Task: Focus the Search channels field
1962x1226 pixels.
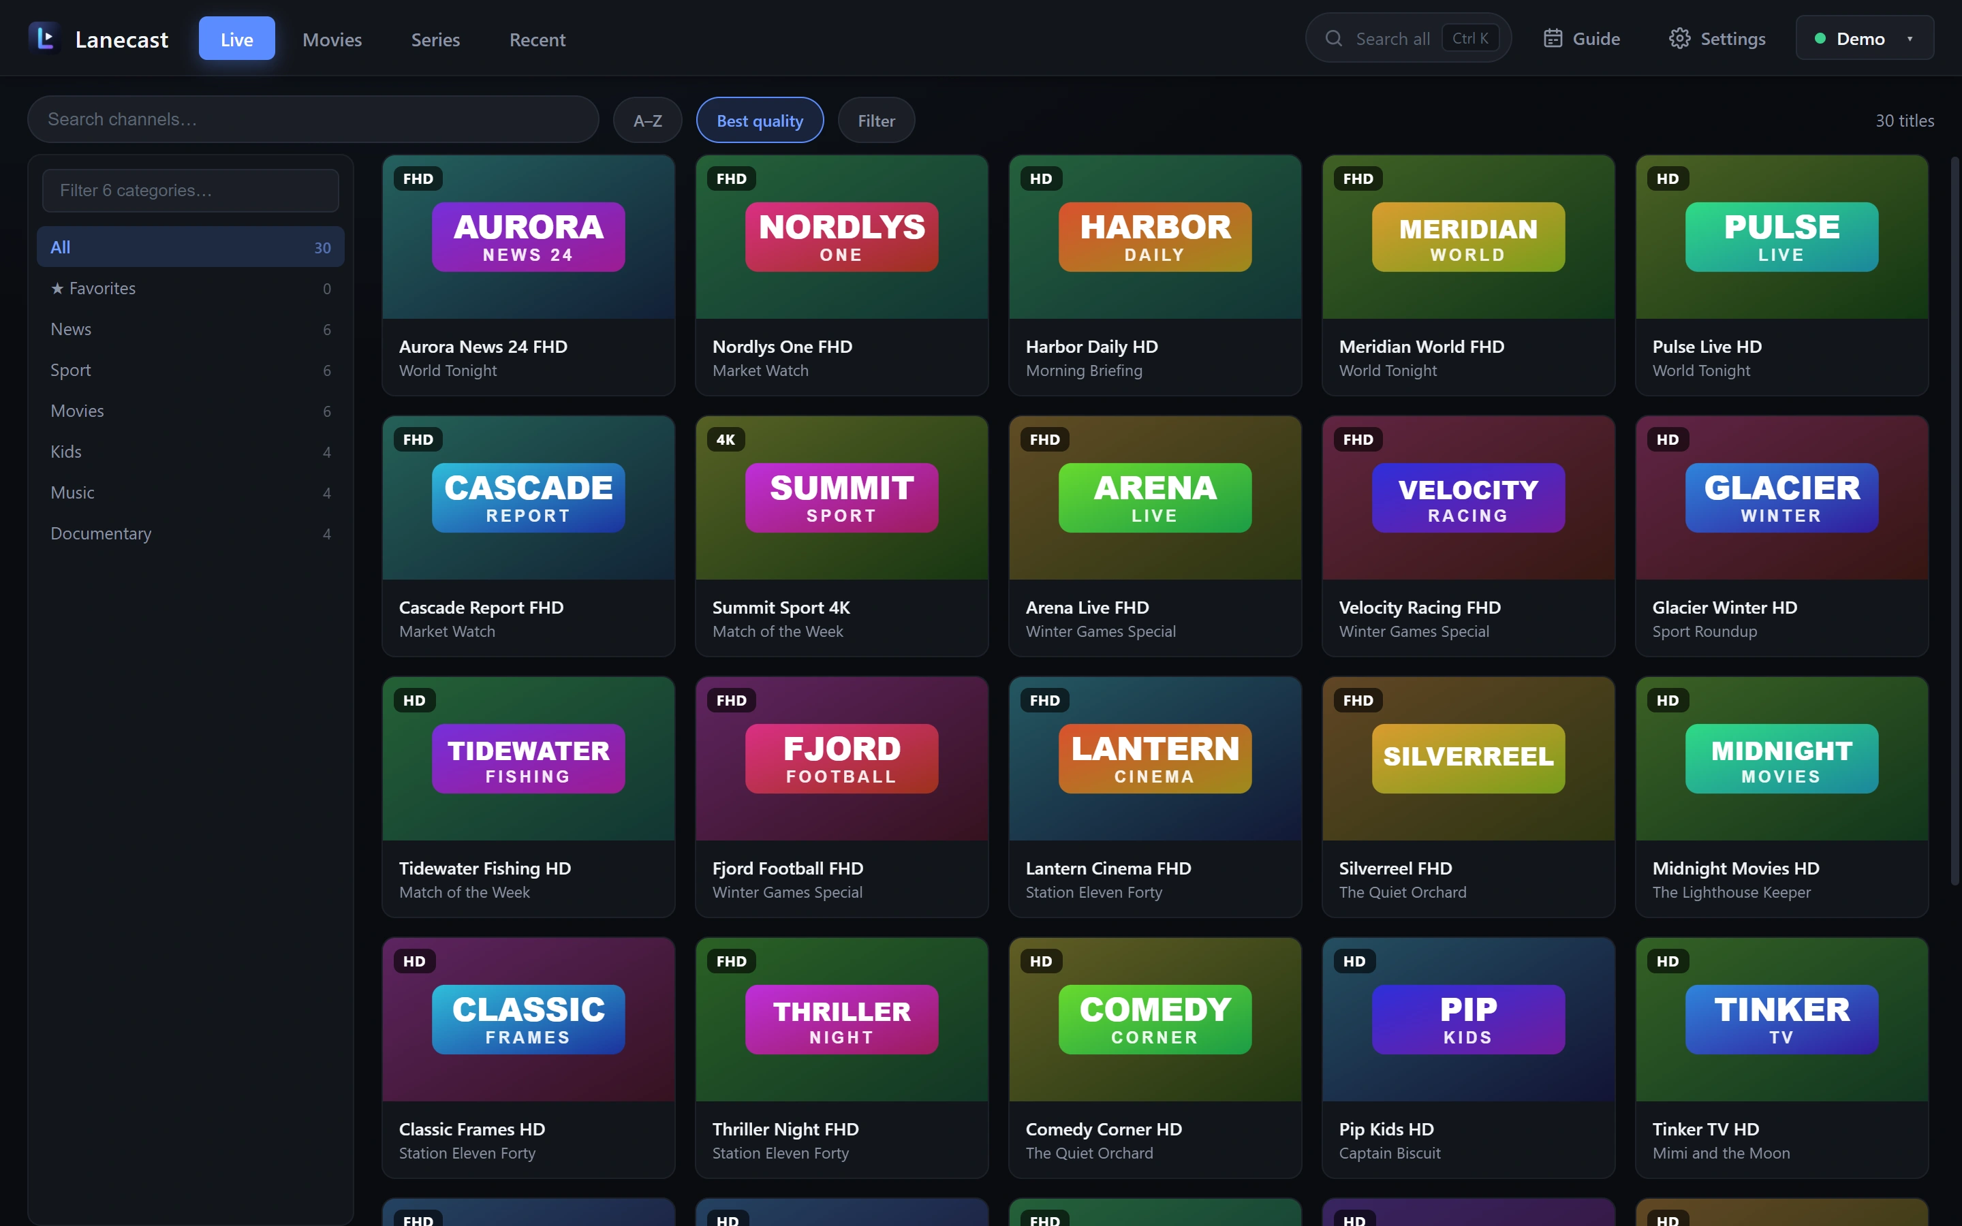Action: click(x=313, y=119)
